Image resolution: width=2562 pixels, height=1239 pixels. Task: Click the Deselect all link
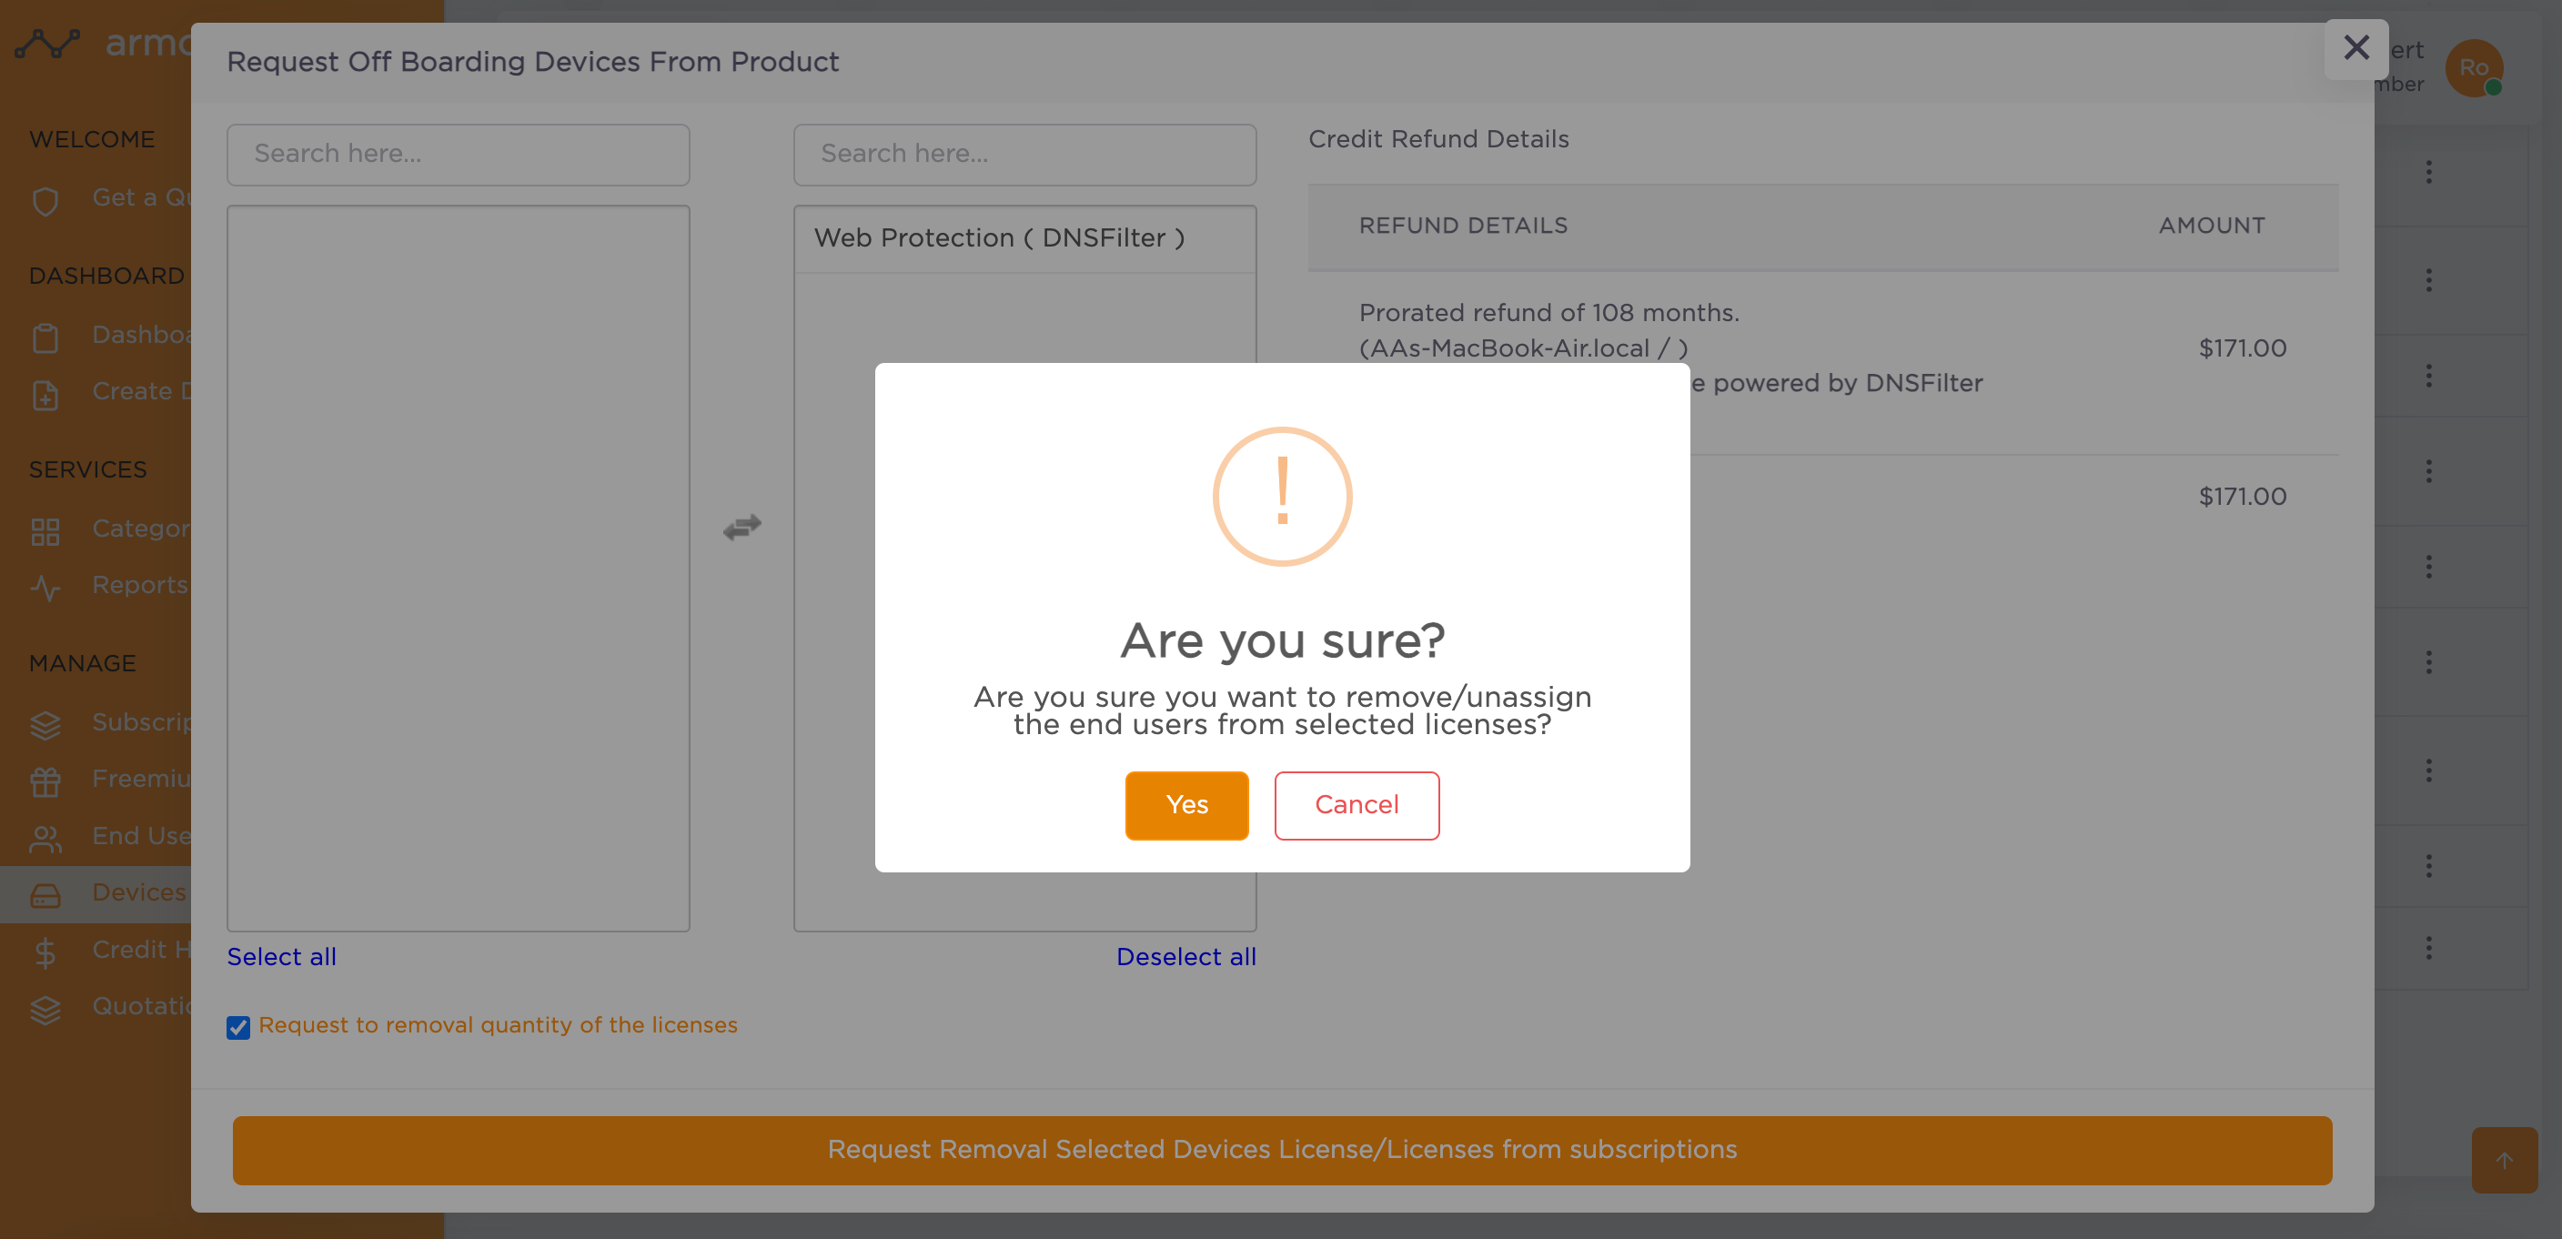coord(1185,955)
